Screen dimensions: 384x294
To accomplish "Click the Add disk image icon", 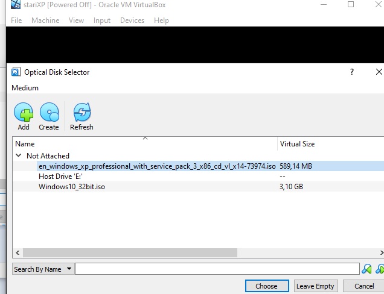I will click(x=24, y=112).
